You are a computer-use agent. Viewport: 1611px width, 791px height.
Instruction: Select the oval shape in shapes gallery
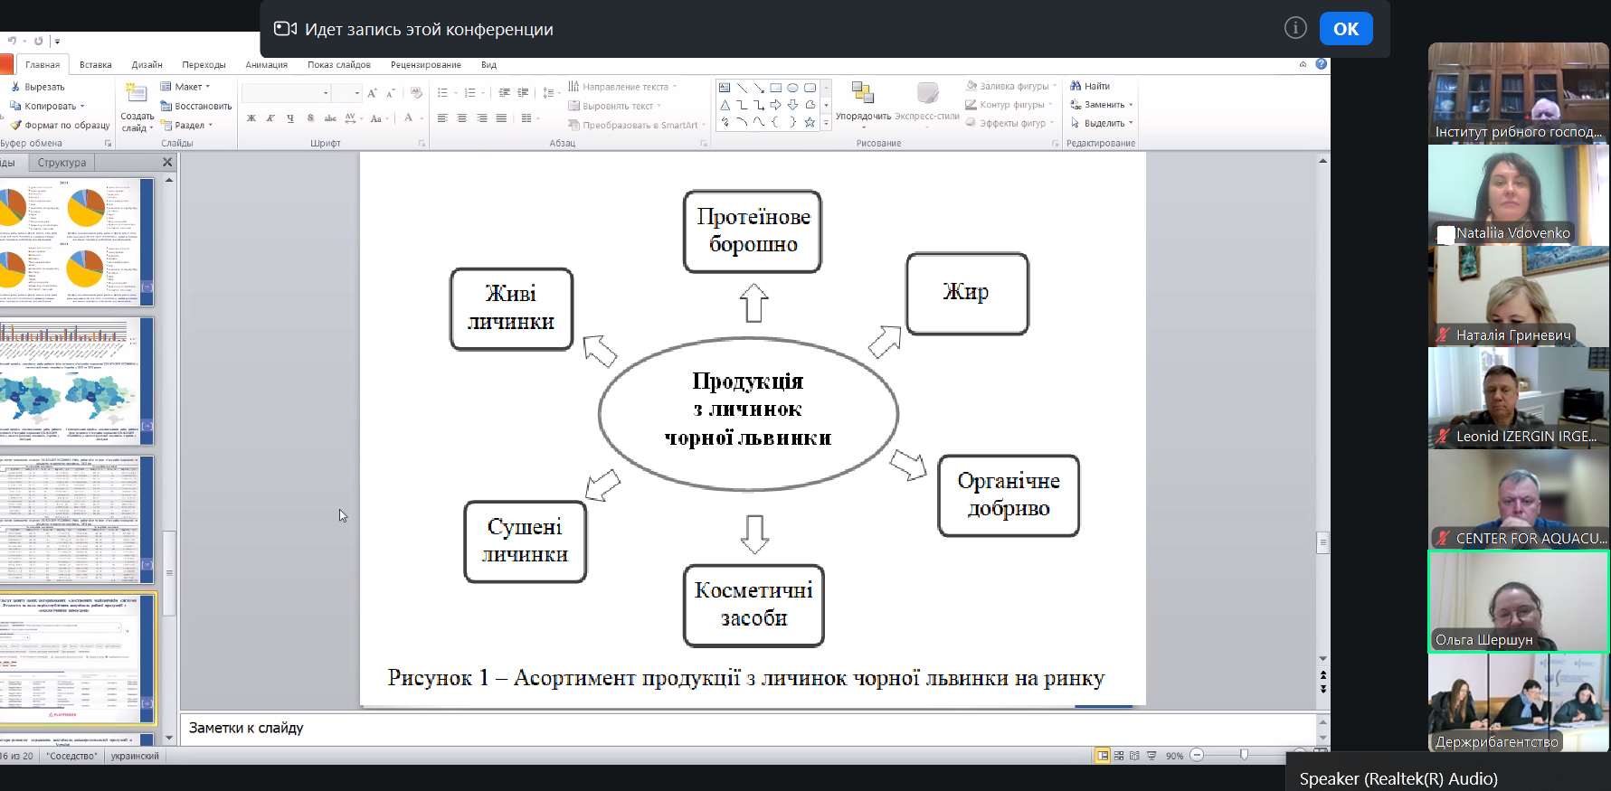point(792,88)
